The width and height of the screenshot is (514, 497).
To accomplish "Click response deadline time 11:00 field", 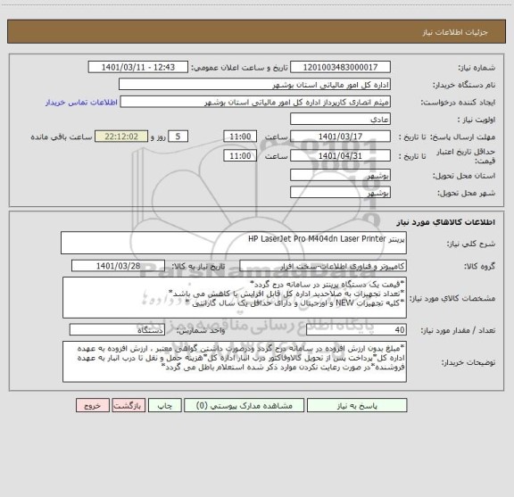I will tap(240, 137).
